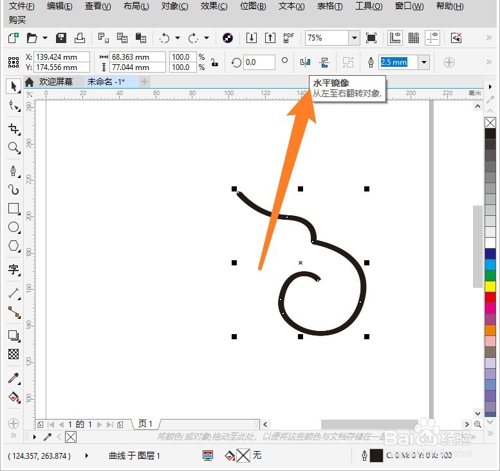Select the Rectangle tool
The image size is (500, 471).
point(14,209)
